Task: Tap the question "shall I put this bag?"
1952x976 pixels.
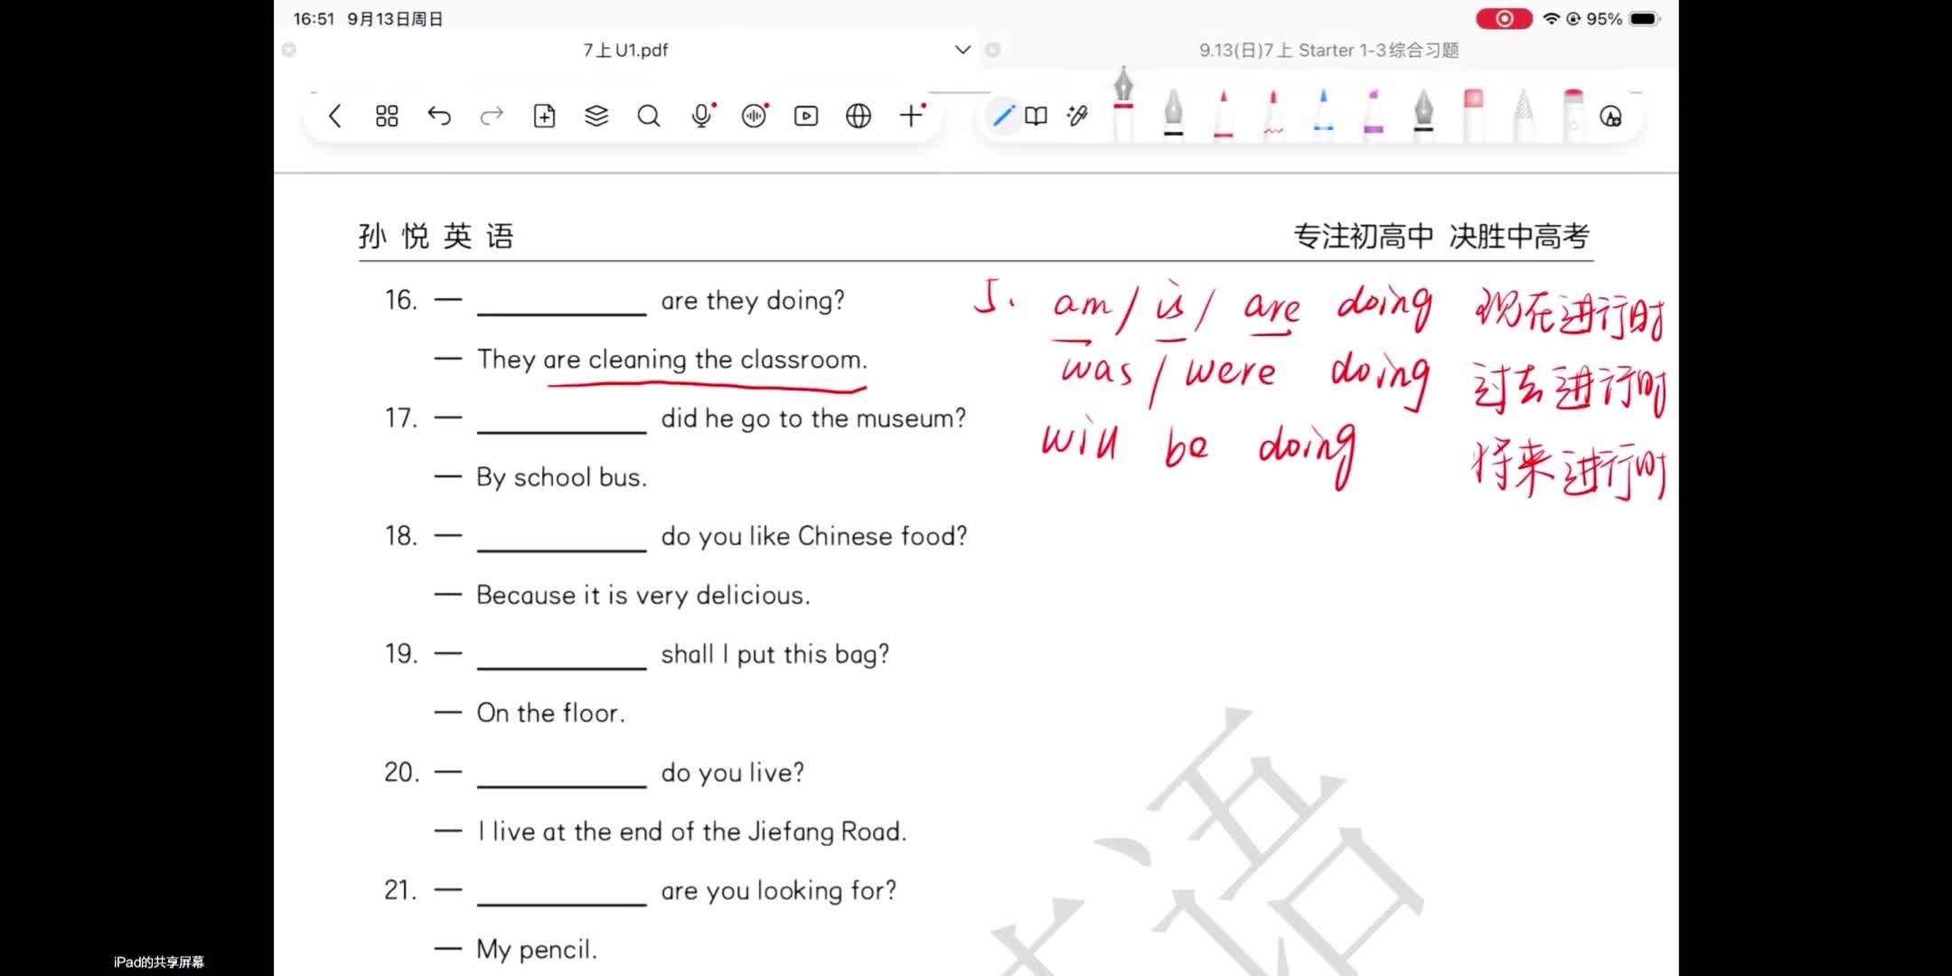Action: click(x=774, y=654)
